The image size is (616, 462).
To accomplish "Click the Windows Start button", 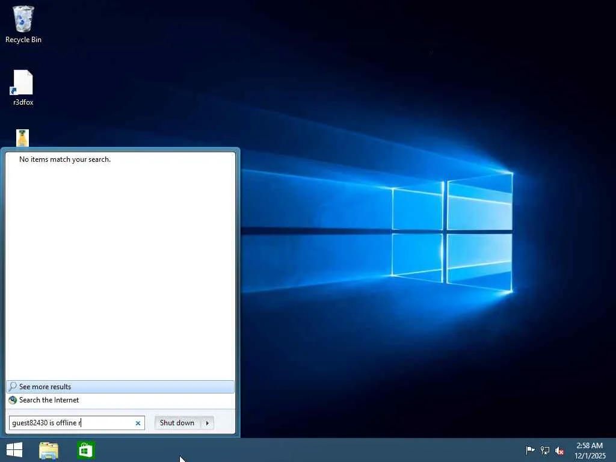I will pyautogui.click(x=14, y=450).
